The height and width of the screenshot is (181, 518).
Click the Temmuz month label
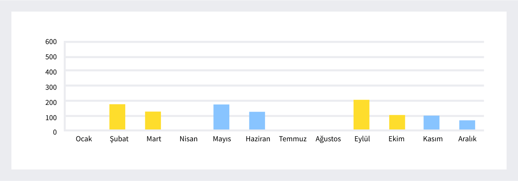[x=293, y=139]
